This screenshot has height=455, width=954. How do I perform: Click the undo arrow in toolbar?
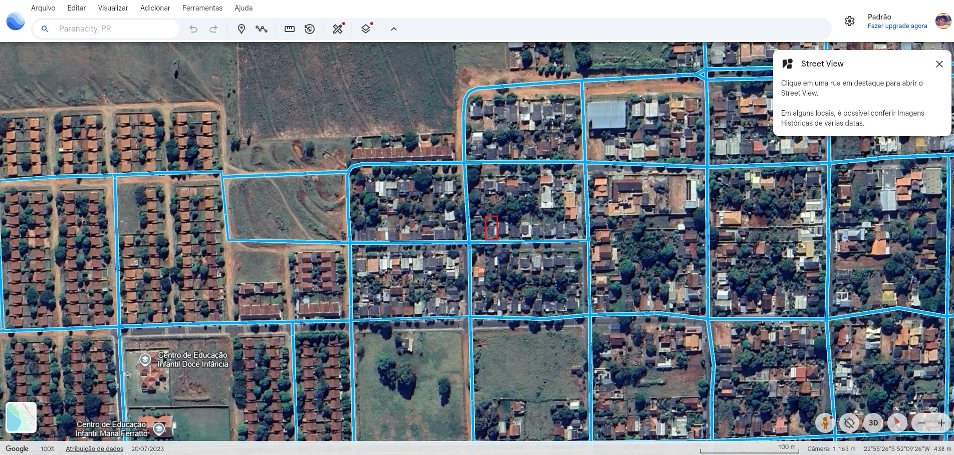[193, 29]
